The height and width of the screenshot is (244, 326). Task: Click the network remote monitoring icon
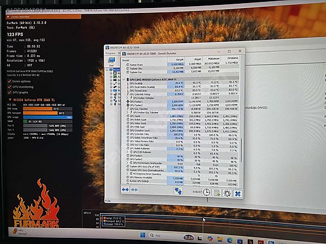(178, 191)
